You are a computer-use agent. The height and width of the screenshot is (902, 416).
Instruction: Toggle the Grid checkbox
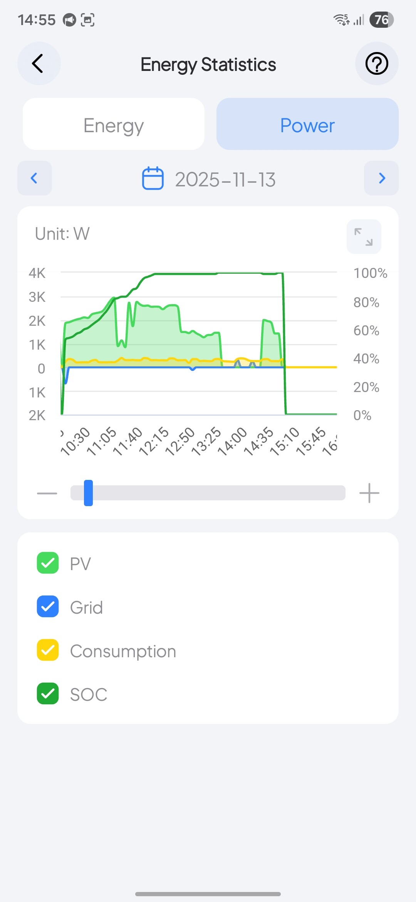(48, 606)
